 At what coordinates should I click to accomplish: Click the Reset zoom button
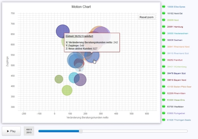[146, 17]
